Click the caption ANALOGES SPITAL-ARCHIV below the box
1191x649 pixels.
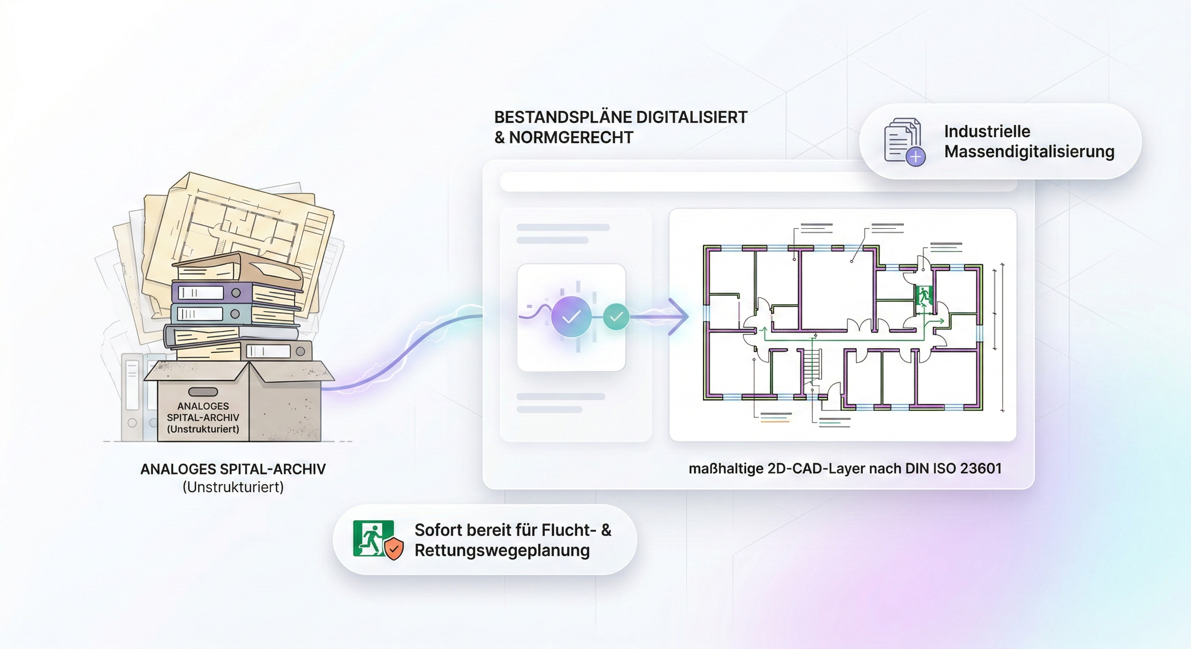tap(233, 469)
